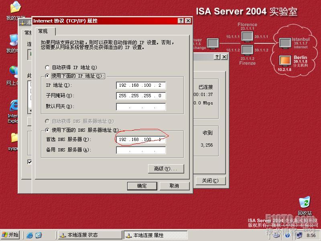The height and width of the screenshot is (241, 321).
Task: Click the subnet mask field 255.255.255.0
Action: [x=141, y=96]
